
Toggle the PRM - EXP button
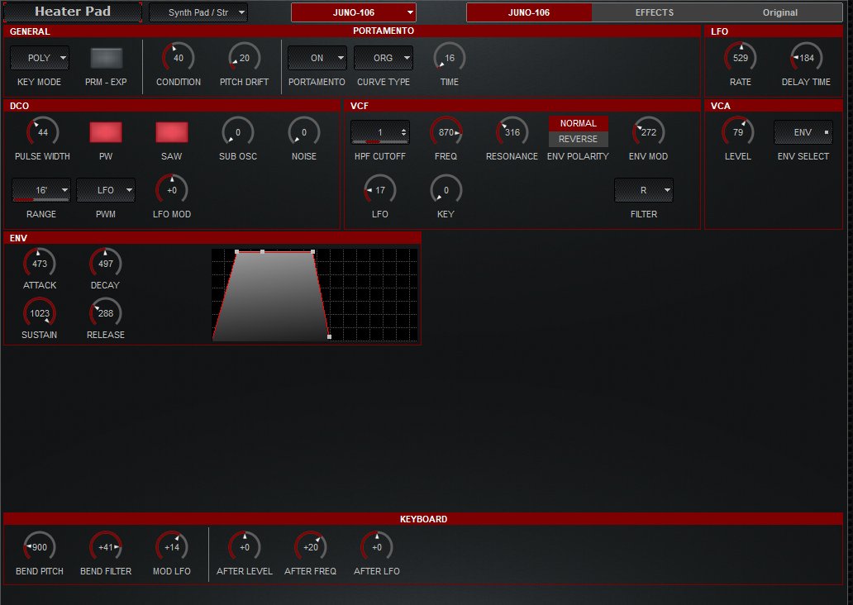(106, 58)
